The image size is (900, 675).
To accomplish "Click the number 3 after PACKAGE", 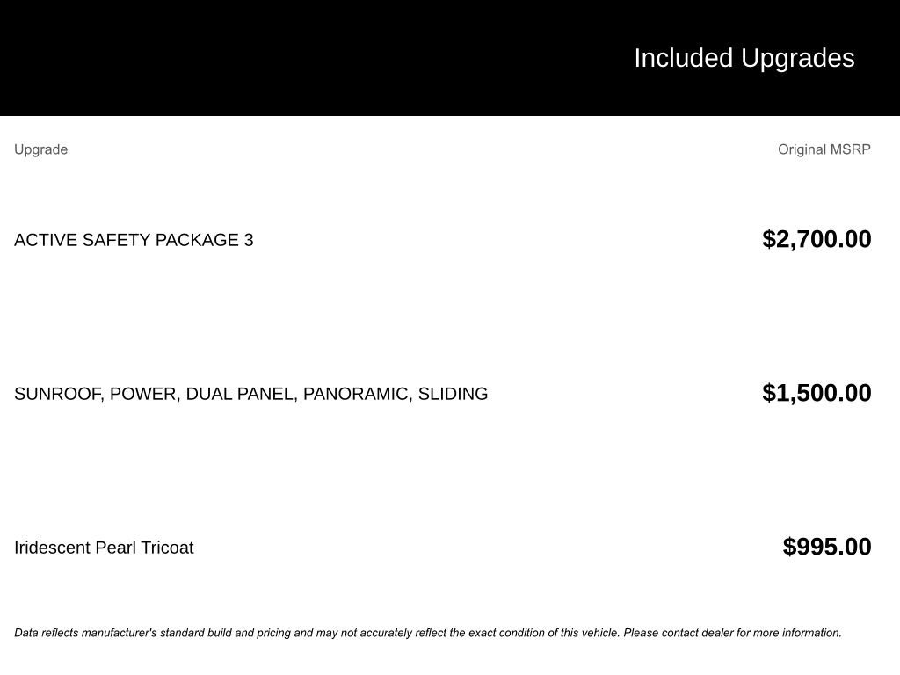I will click(249, 240).
